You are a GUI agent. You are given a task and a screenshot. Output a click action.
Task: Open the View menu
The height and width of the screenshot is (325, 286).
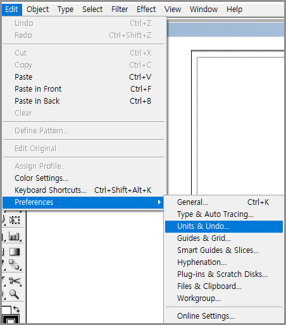[x=173, y=9]
